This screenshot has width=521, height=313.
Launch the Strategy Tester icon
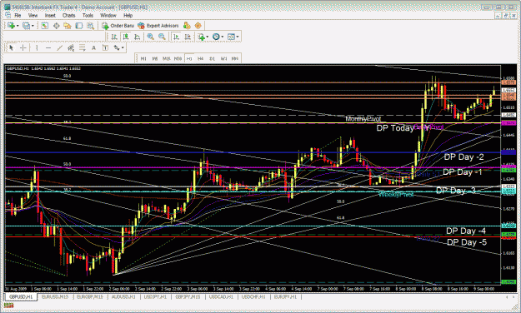90,26
